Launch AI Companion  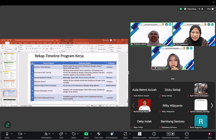coord(112,135)
